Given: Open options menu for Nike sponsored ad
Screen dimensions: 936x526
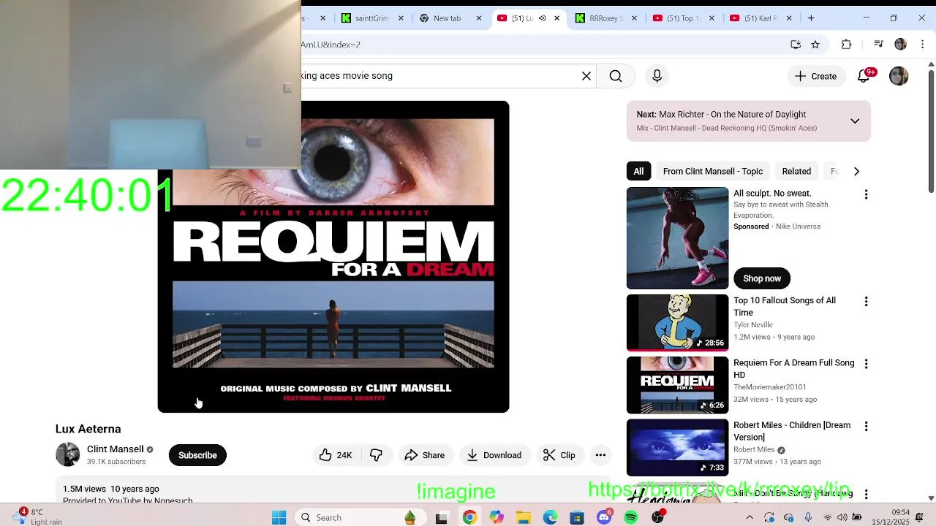Looking at the screenshot, I should [866, 194].
